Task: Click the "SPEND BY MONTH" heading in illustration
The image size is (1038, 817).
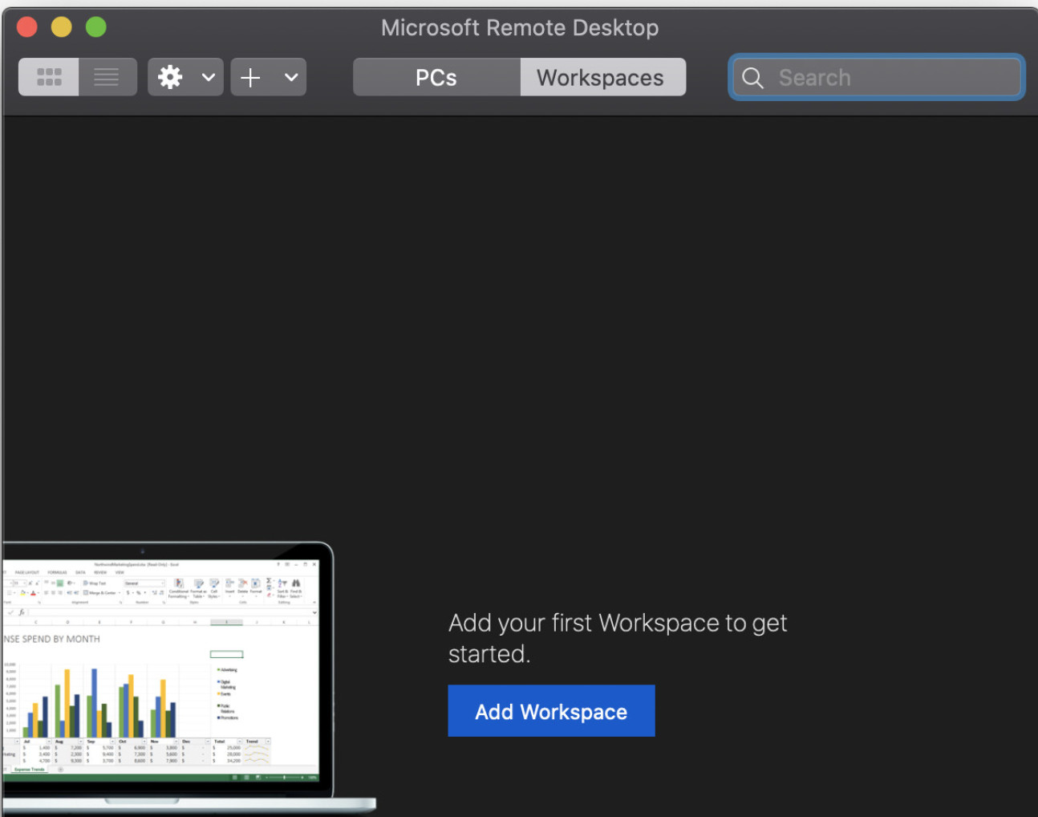Action: coord(53,639)
